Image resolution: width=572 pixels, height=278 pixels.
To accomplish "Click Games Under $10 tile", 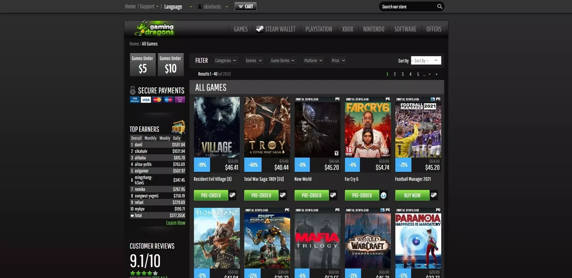I will [171, 65].
